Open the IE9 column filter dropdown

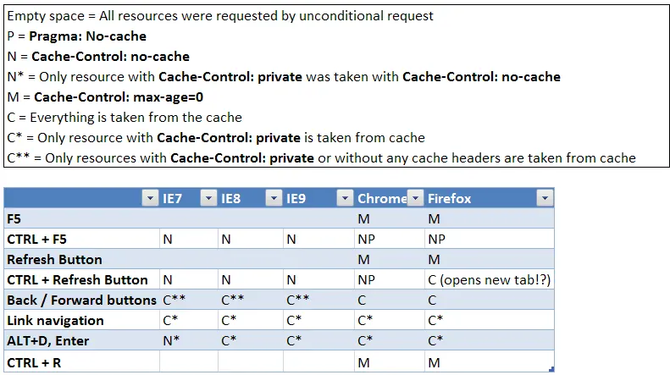tap(345, 198)
